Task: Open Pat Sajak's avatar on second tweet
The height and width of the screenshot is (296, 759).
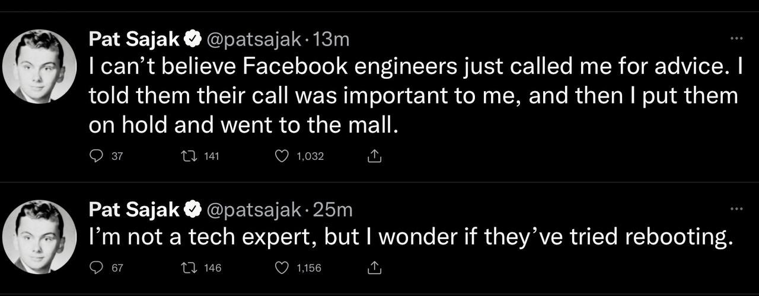Action: [x=39, y=237]
